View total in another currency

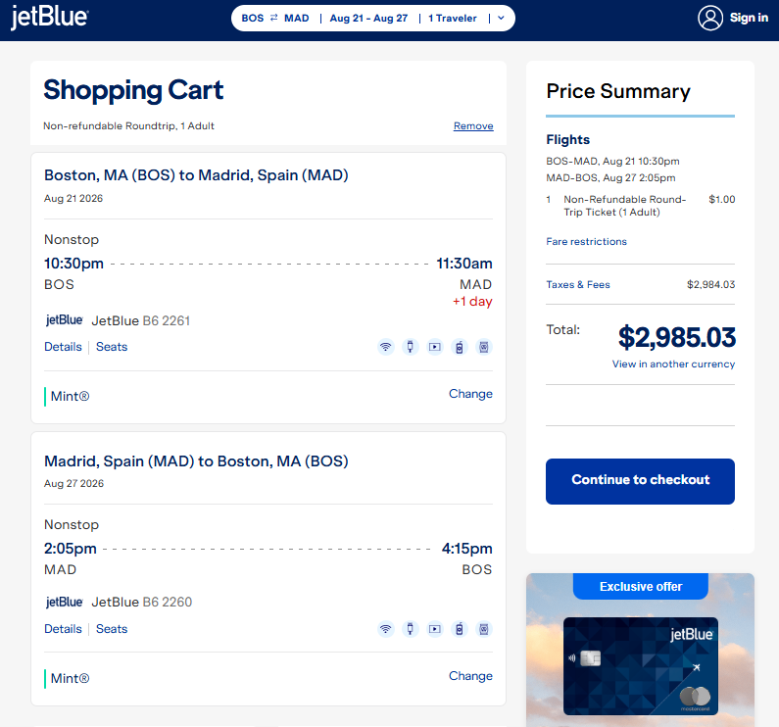[673, 364]
